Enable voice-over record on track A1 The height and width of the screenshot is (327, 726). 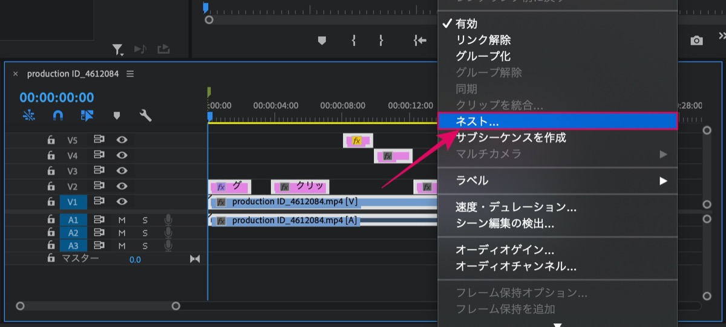pos(168,220)
